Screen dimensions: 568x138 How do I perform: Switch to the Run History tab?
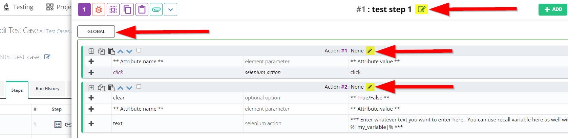coord(47,89)
